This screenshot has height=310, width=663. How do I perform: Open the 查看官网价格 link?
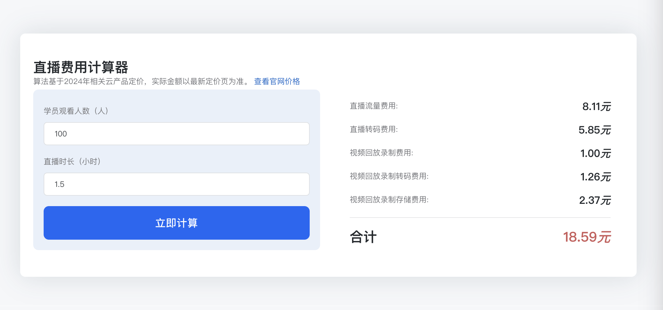[x=277, y=81]
